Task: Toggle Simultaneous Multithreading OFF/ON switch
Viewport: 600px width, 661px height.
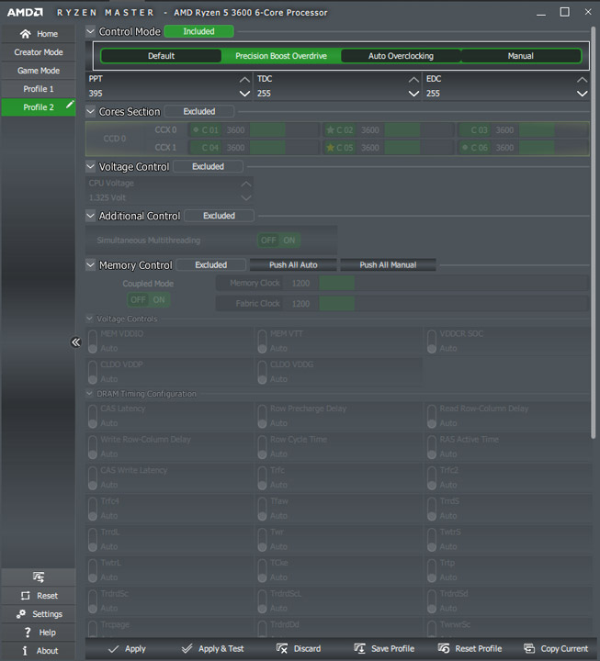Action: (278, 241)
